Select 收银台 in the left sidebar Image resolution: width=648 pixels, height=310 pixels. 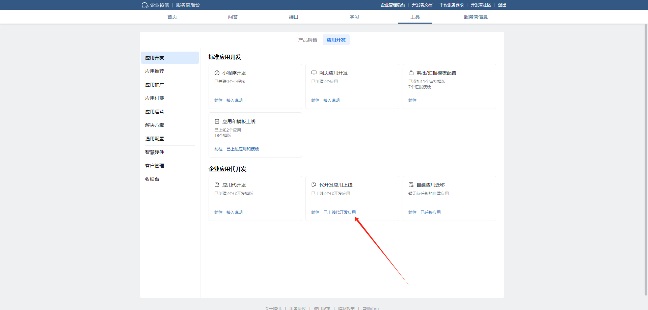pos(152,179)
